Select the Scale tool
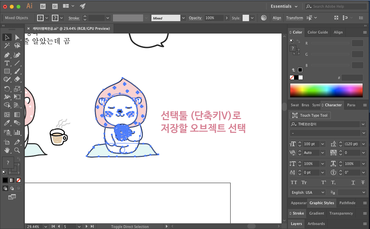This screenshot has width=370, height=229. tap(17, 89)
